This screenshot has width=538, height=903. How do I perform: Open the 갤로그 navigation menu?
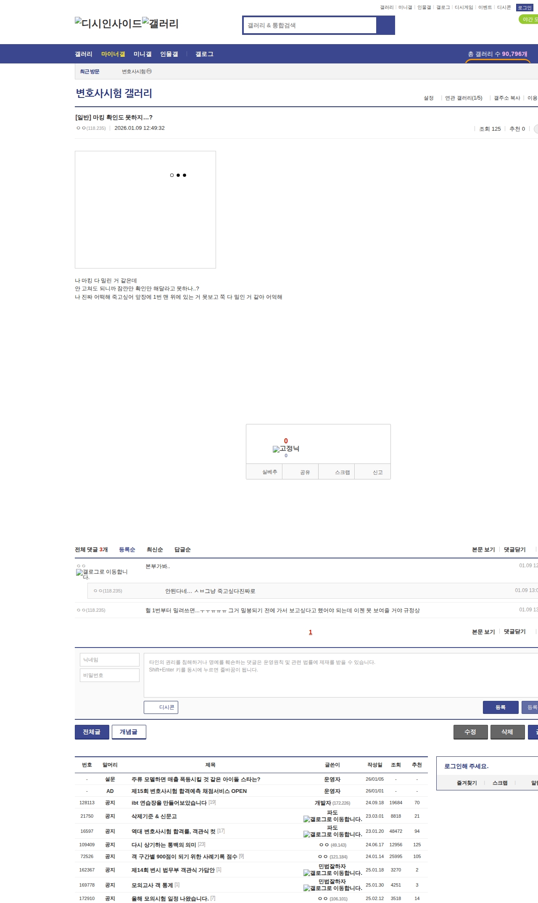click(204, 54)
